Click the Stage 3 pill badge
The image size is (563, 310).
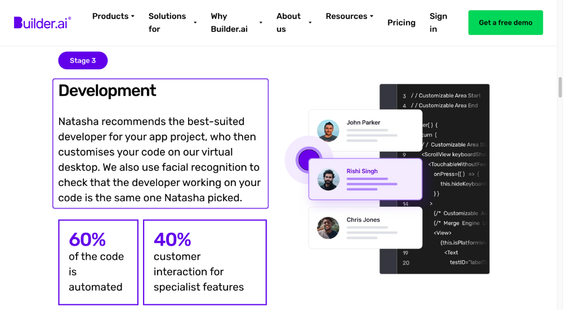(83, 60)
